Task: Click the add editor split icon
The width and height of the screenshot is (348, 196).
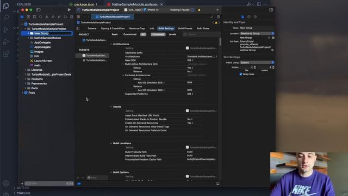Action: pos(219,17)
